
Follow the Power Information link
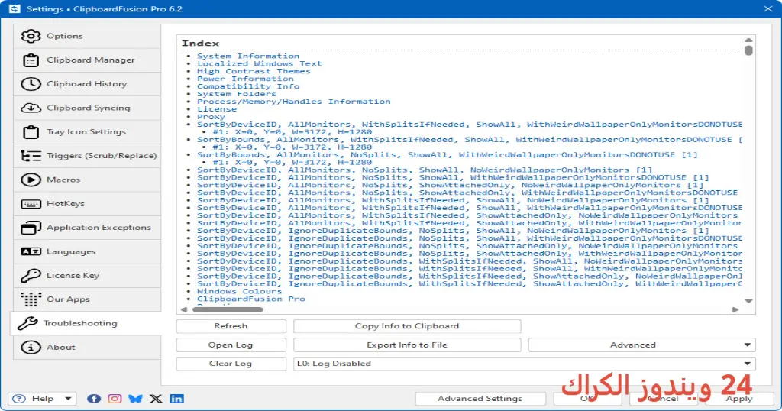click(x=245, y=79)
